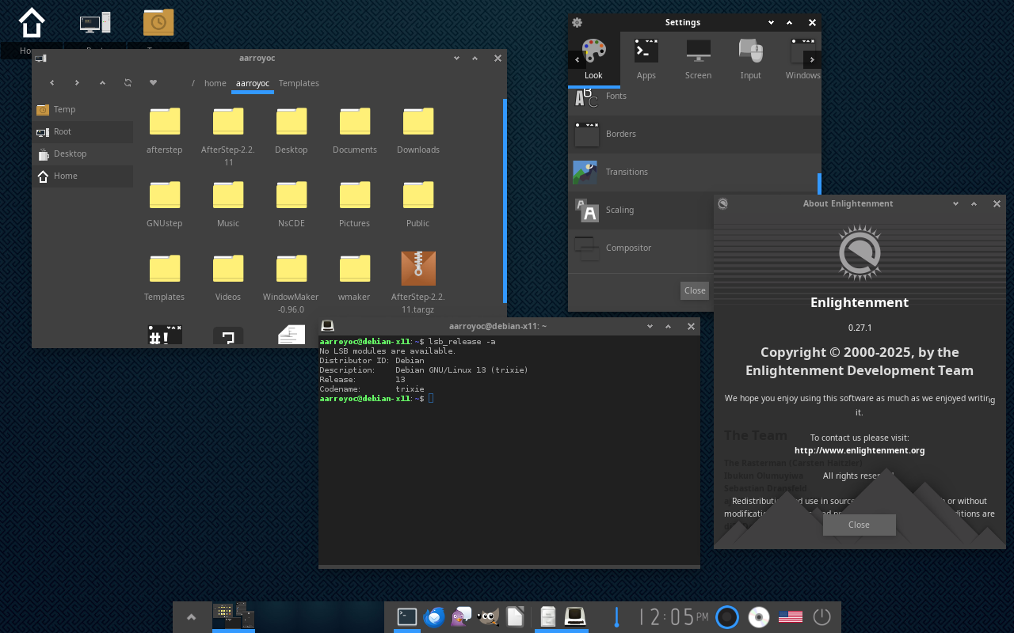Click the favorites heart icon in file manager

click(x=153, y=83)
